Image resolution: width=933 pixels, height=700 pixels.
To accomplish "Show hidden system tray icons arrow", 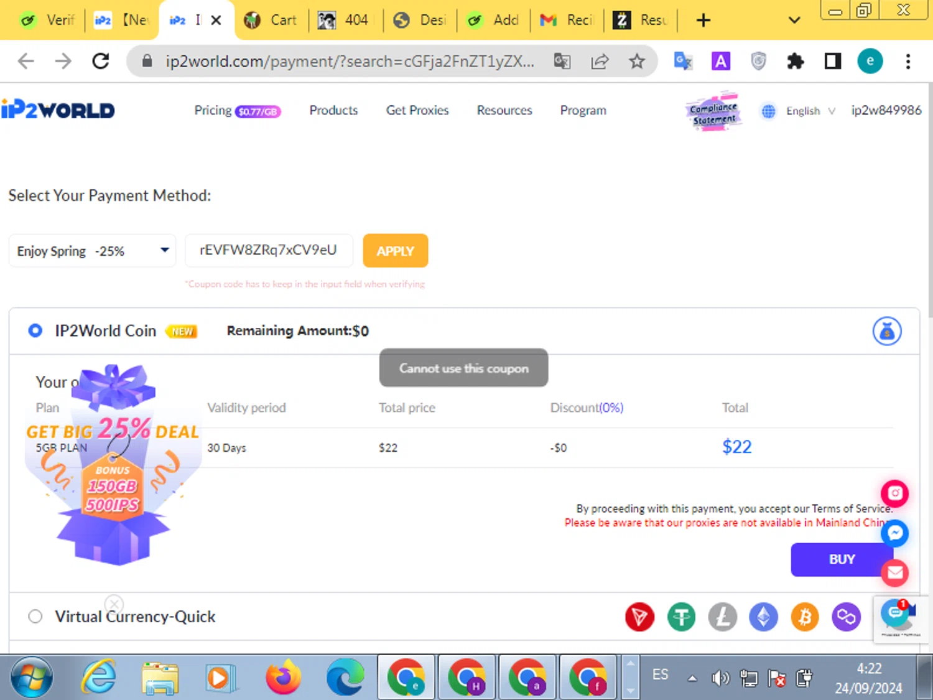I will coord(692,678).
